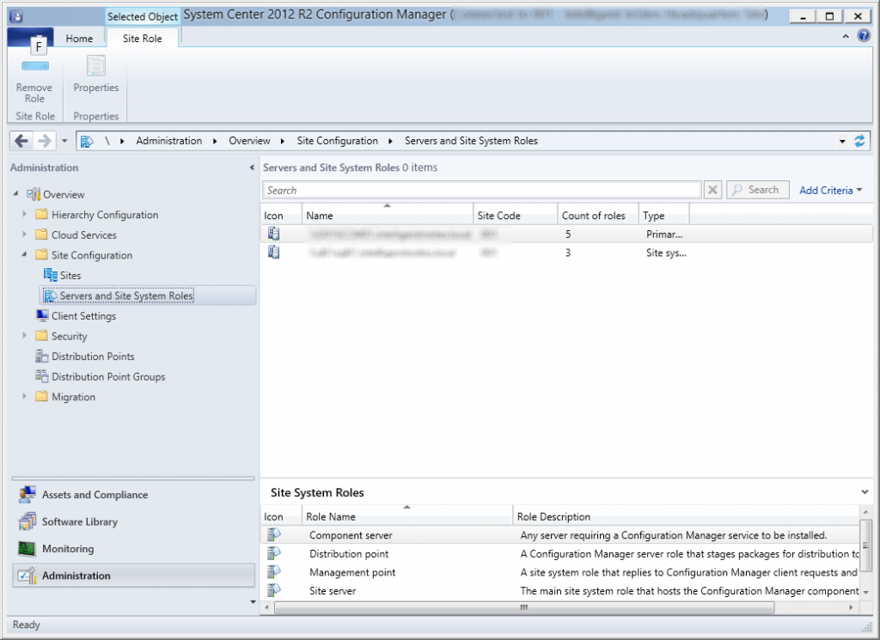This screenshot has width=880, height=640.
Task: Select the Site Role tab
Action: (142, 38)
